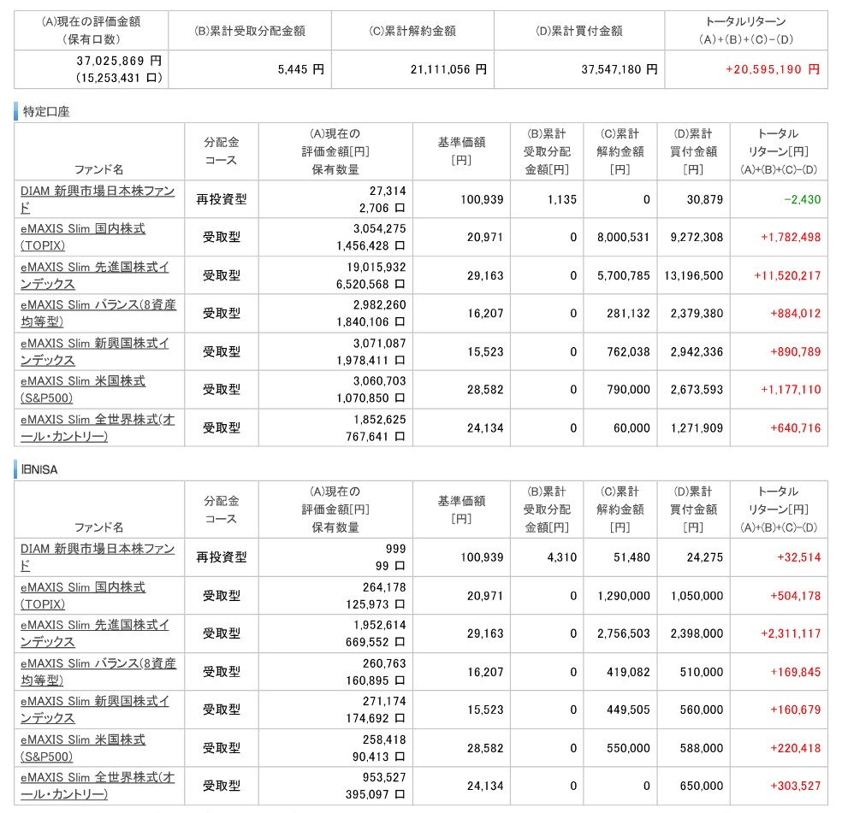Click the 953,527 valuation amount

pyautogui.click(x=384, y=778)
